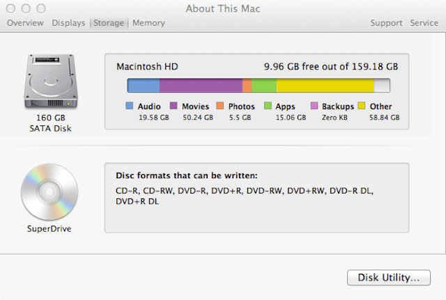
Task: Click the purple Movies segment in storage bar
Action: [201, 86]
